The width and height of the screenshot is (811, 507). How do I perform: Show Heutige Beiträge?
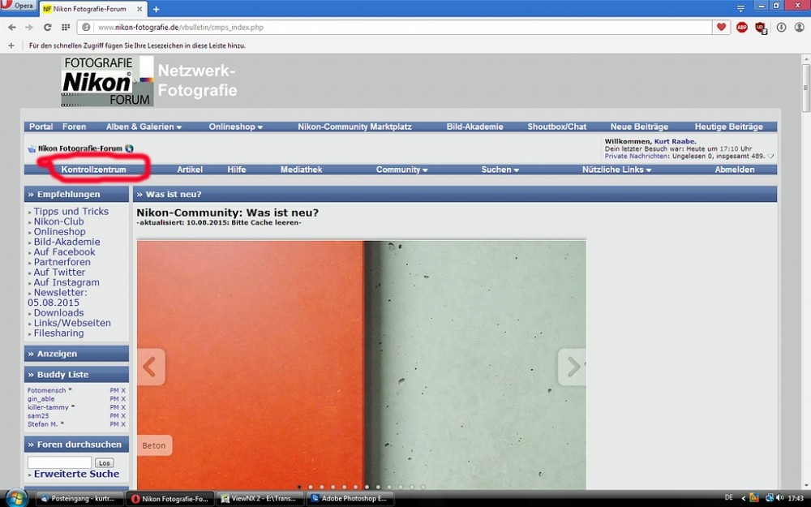tap(729, 127)
